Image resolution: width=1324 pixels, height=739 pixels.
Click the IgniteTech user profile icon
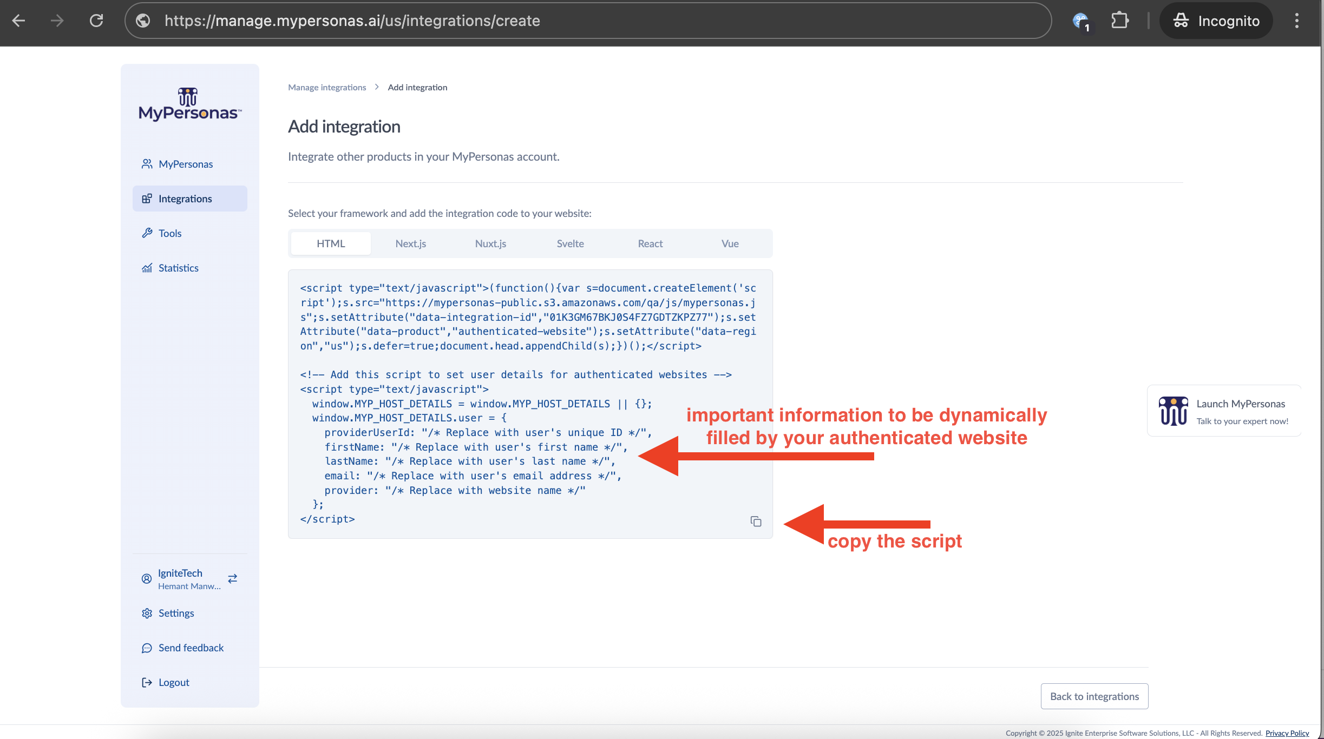(x=147, y=579)
